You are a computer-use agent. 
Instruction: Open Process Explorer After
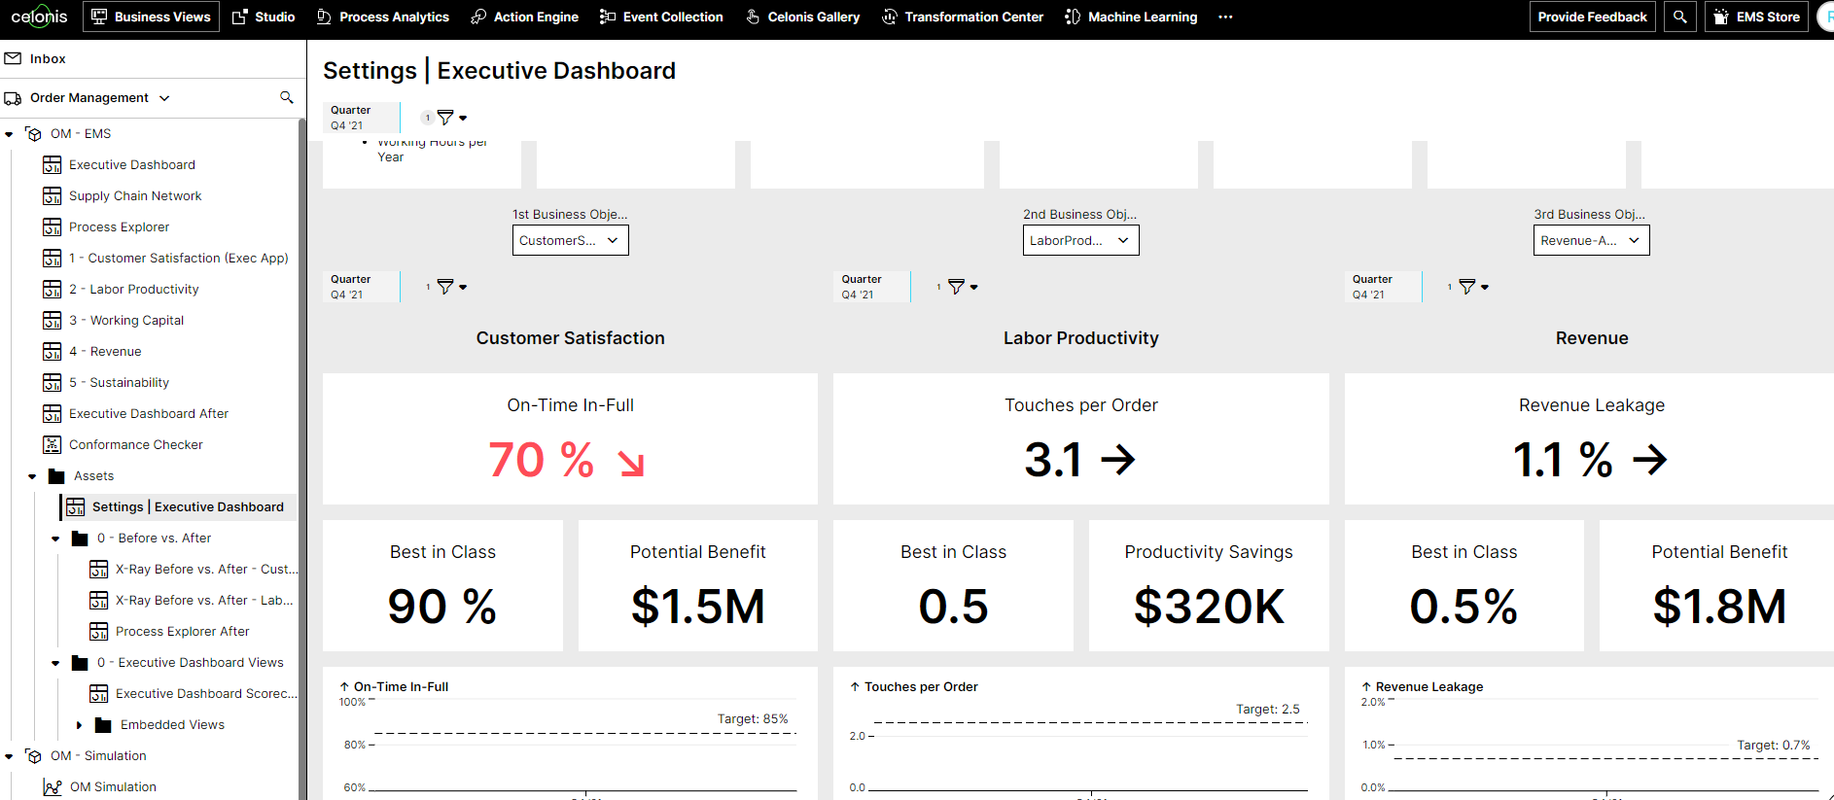coord(182,631)
